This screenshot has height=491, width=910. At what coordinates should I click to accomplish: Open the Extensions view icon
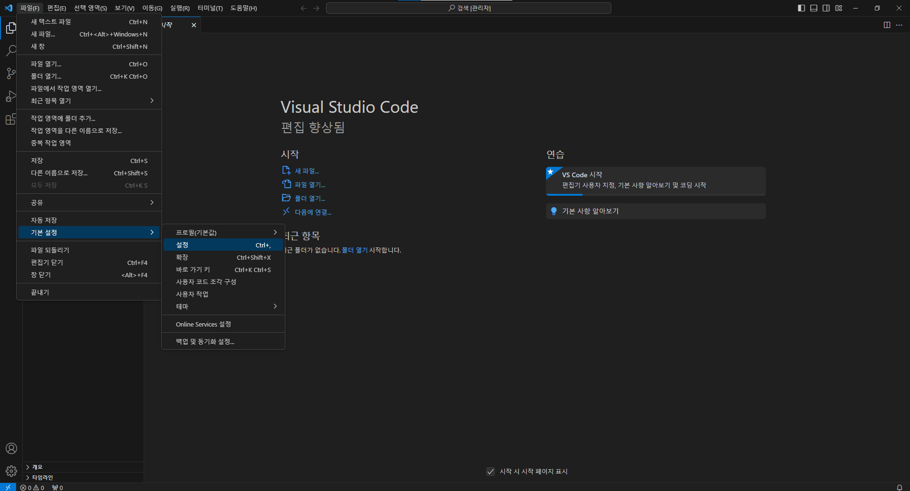(x=11, y=119)
